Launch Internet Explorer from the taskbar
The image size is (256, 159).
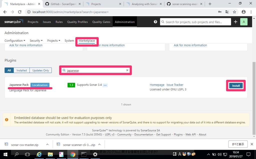coord(39,154)
